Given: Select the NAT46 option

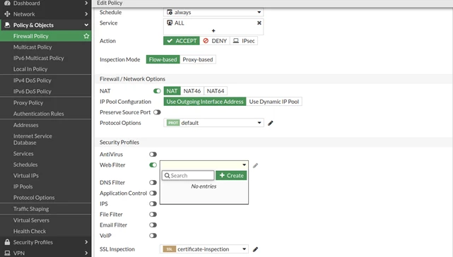Looking at the screenshot, I should 192,91.
